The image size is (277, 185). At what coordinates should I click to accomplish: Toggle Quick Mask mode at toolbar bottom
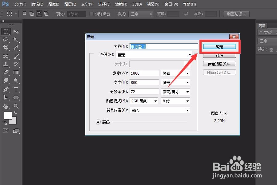point(6,130)
